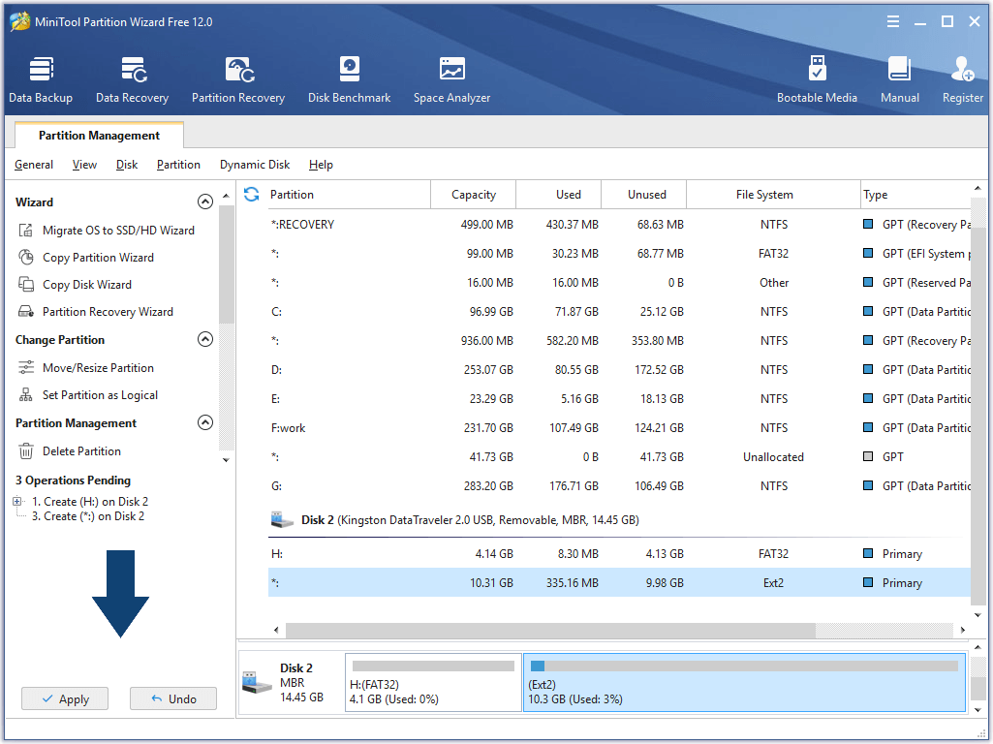Select the (Ext2) 10.3 GB block in disk map
This screenshot has height=744, width=993.
(x=744, y=683)
